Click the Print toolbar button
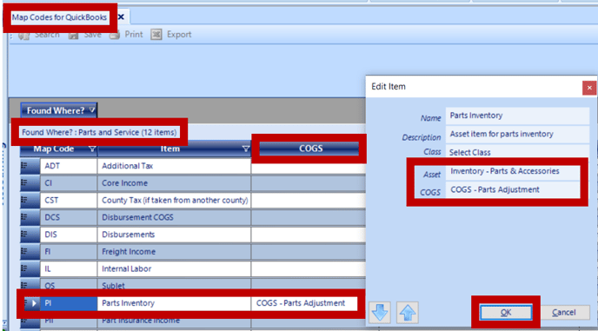598x331 pixels. point(126,35)
